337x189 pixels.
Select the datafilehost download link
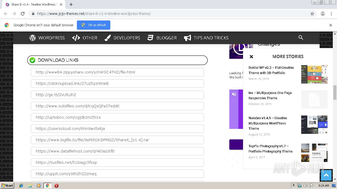point(117,151)
